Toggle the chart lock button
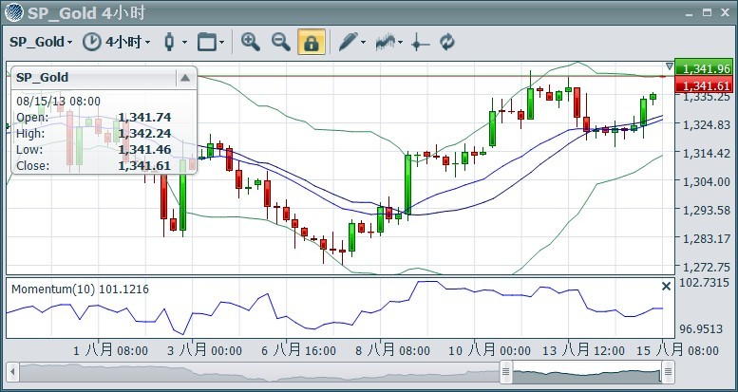Image resolution: width=738 pixels, height=392 pixels. (x=312, y=42)
